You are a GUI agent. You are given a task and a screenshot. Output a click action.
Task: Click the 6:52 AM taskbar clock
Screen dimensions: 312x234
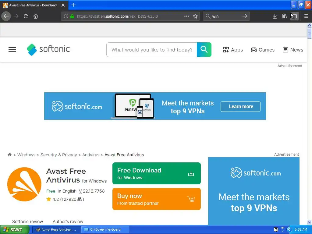pyautogui.click(x=301, y=230)
